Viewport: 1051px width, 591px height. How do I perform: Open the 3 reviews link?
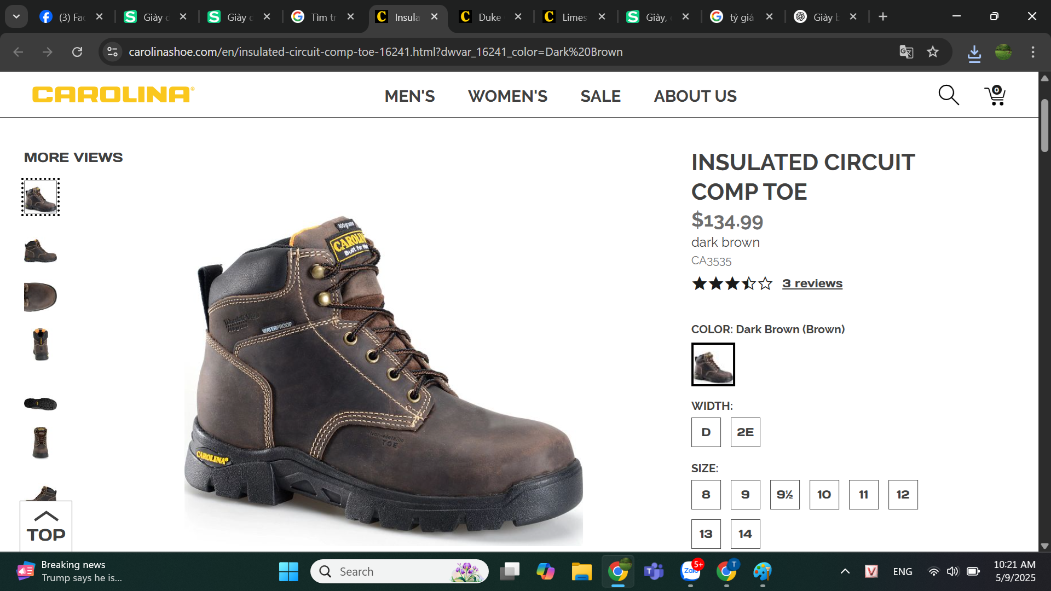click(812, 283)
